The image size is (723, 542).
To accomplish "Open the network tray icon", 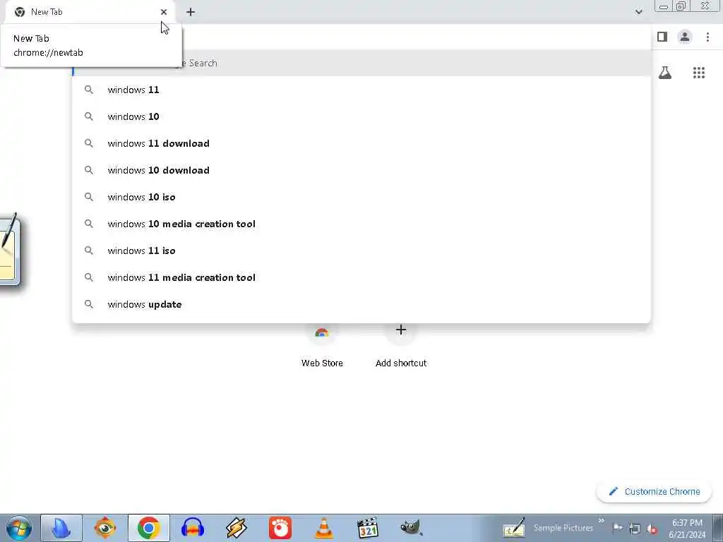I will pos(635,529).
